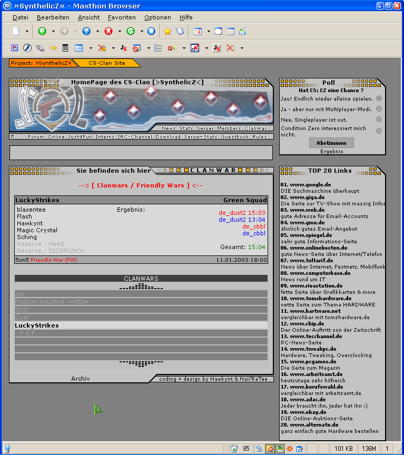Click the black text document icon
The width and height of the screenshot is (404, 455).
[65, 48]
